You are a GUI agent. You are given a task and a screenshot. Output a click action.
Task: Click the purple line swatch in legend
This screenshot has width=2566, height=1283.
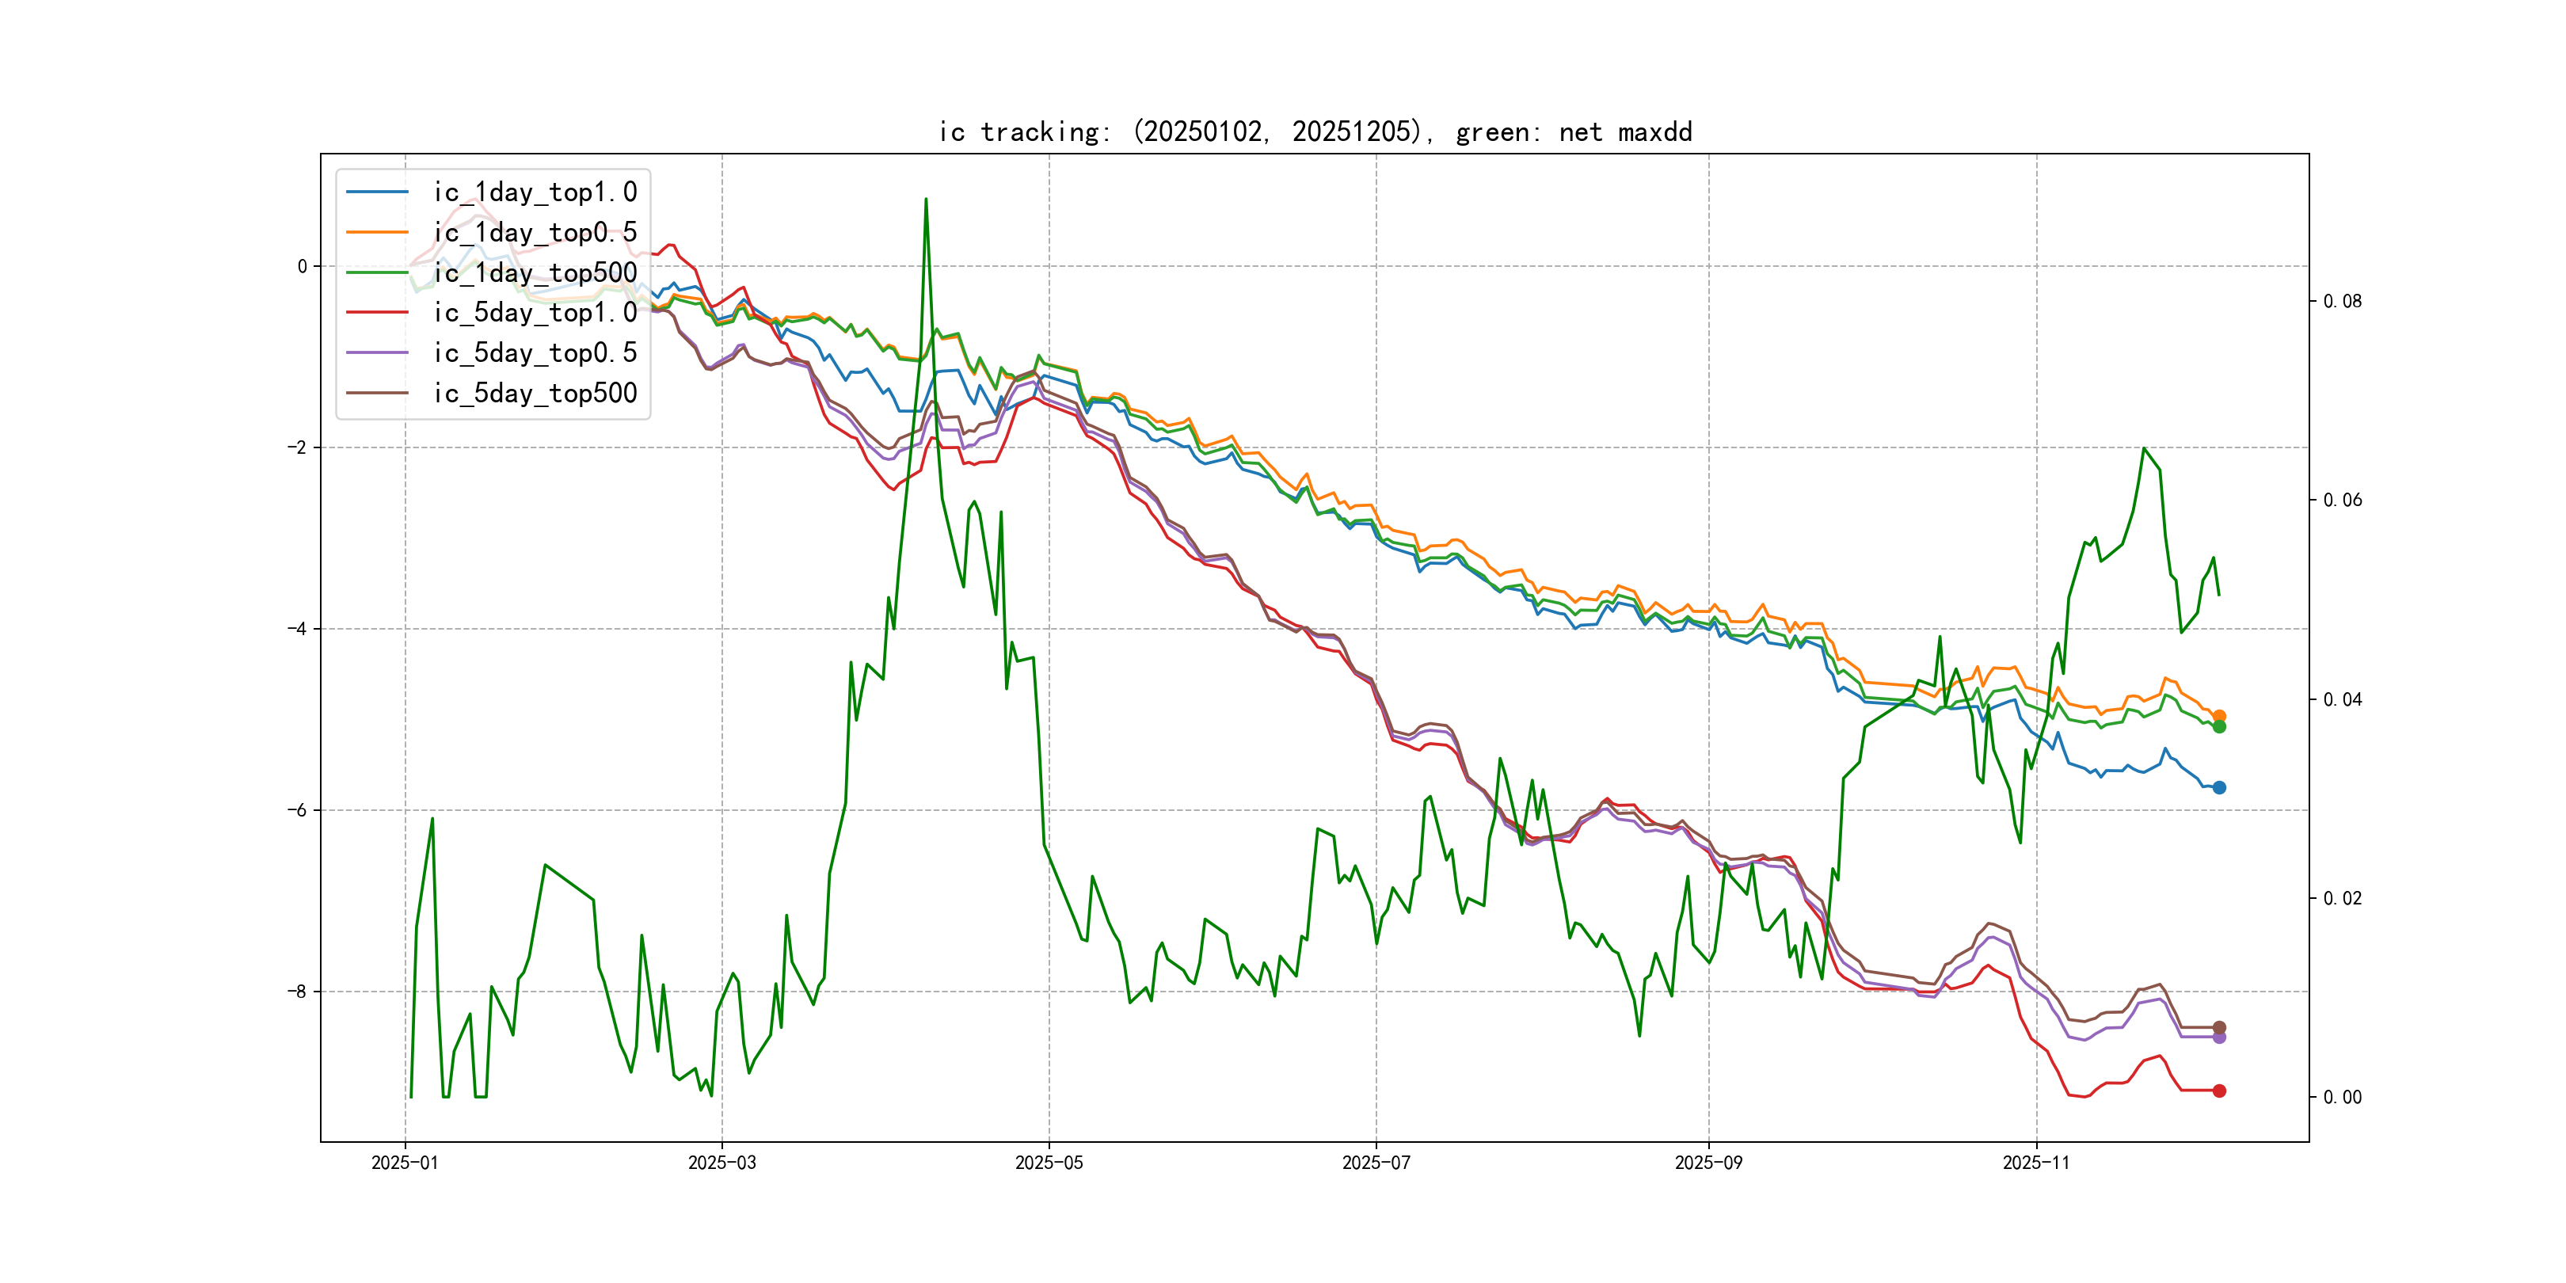[x=376, y=352]
